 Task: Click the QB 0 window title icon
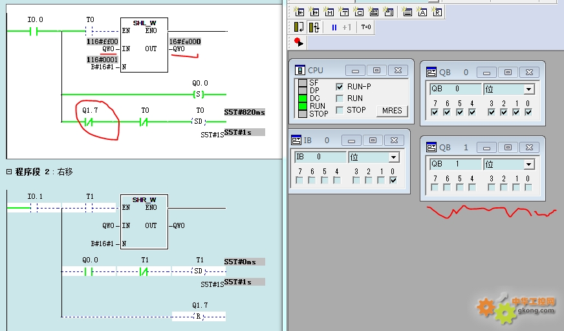pos(431,72)
